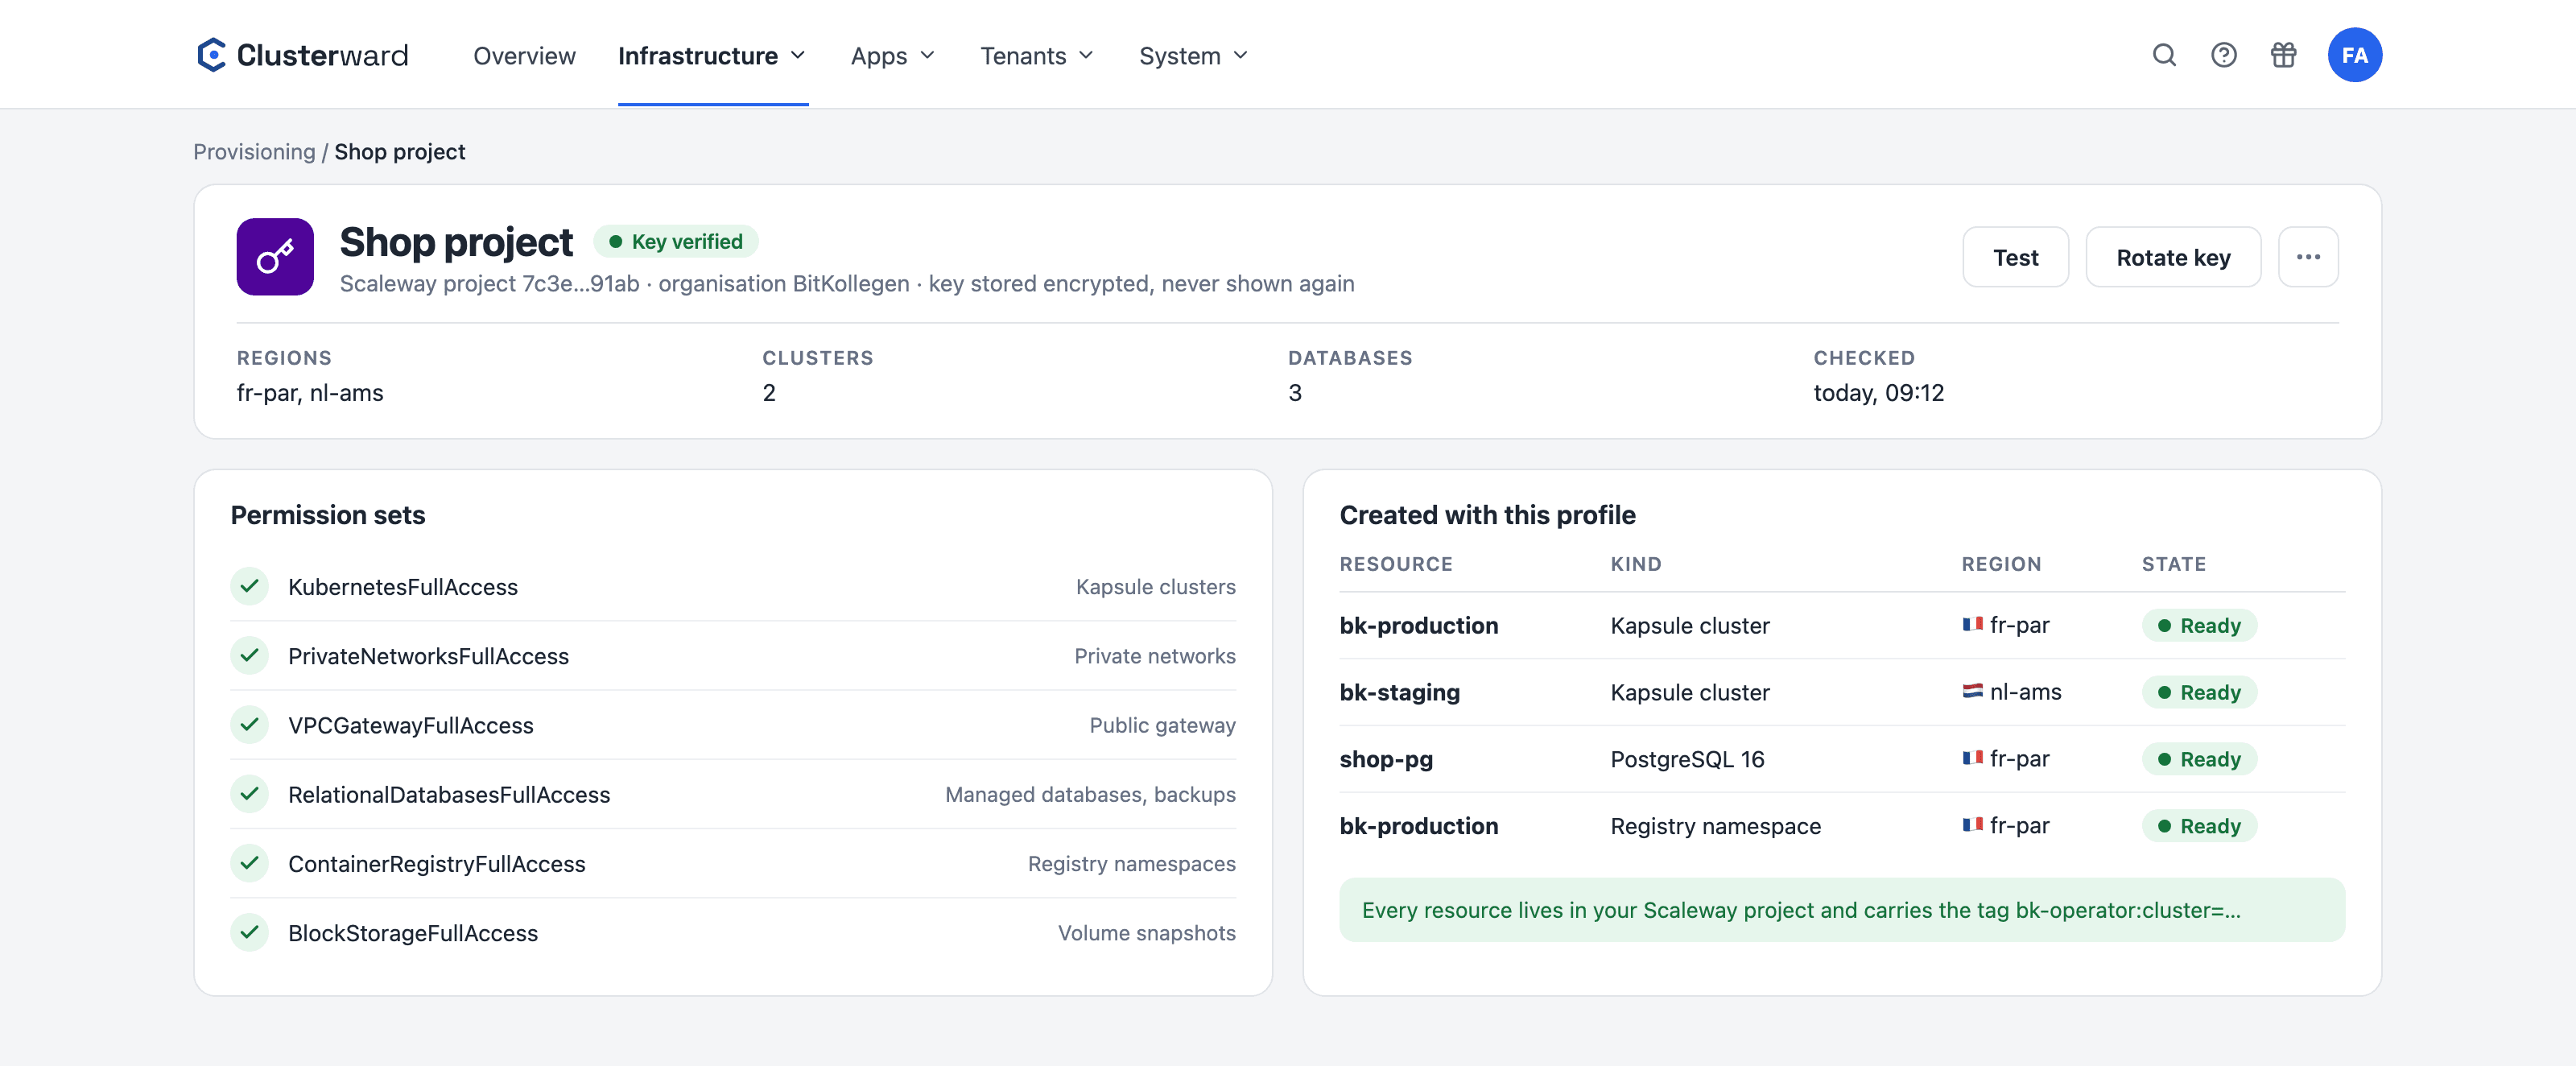Click the BlockStorageFullAccess permission name
The image size is (2576, 1066).
tap(413, 933)
